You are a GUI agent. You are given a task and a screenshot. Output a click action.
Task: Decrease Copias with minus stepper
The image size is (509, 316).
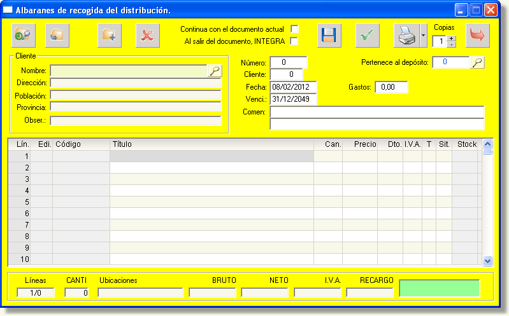click(451, 45)
